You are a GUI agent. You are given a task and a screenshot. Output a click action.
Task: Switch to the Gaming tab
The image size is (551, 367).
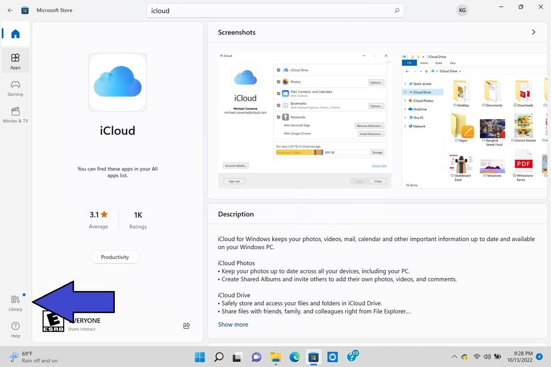point(15,88)
